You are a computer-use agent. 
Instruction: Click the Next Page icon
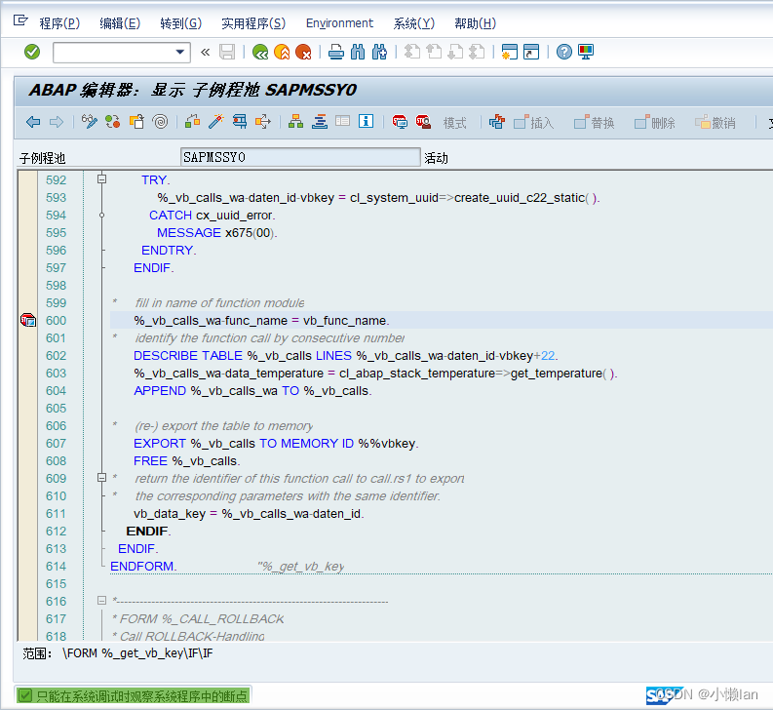(x=455, y=52)
